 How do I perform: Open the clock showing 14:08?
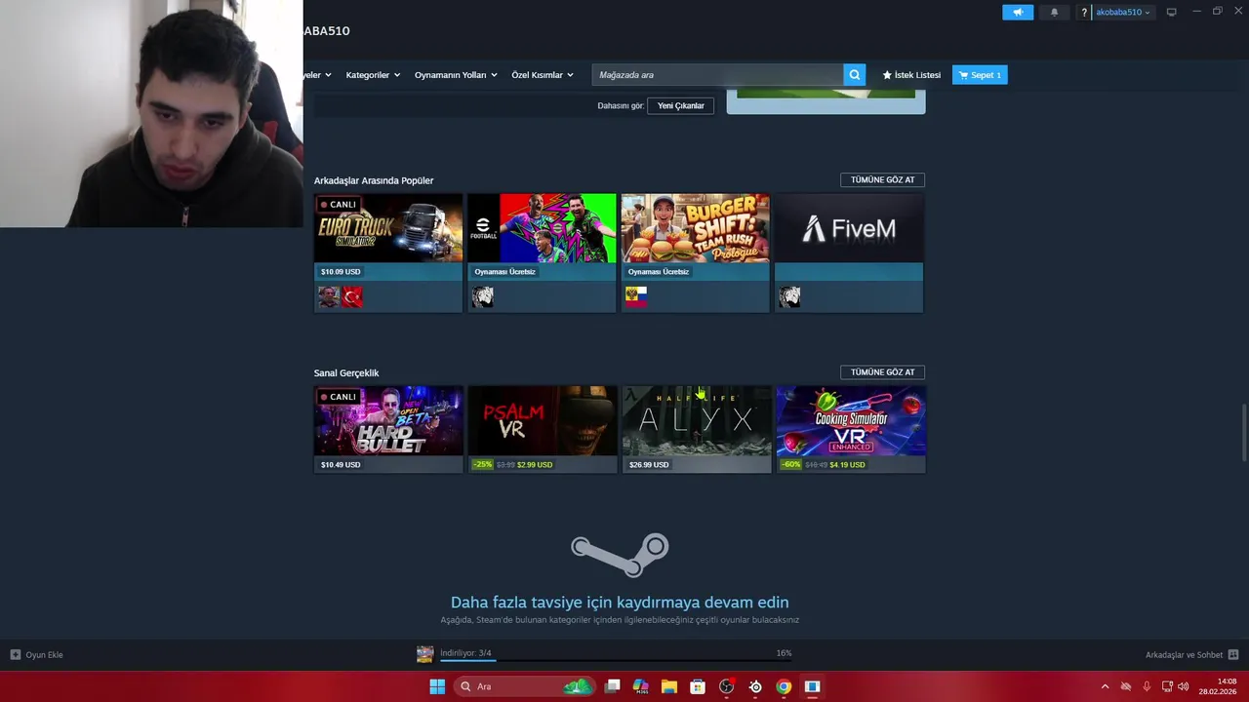point(1218,686)
